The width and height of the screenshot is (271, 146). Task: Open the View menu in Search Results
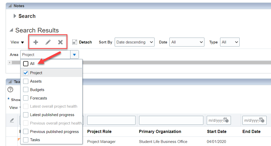[17, 42]
